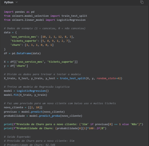Open the Python language dropdown
The image size is (149, 146).
(x=11, y=2)
